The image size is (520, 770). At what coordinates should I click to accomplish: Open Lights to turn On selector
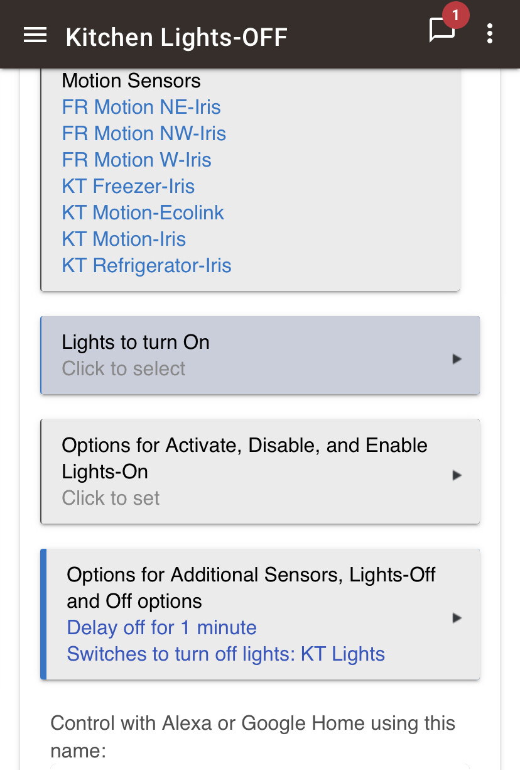(x=260, y=355)
